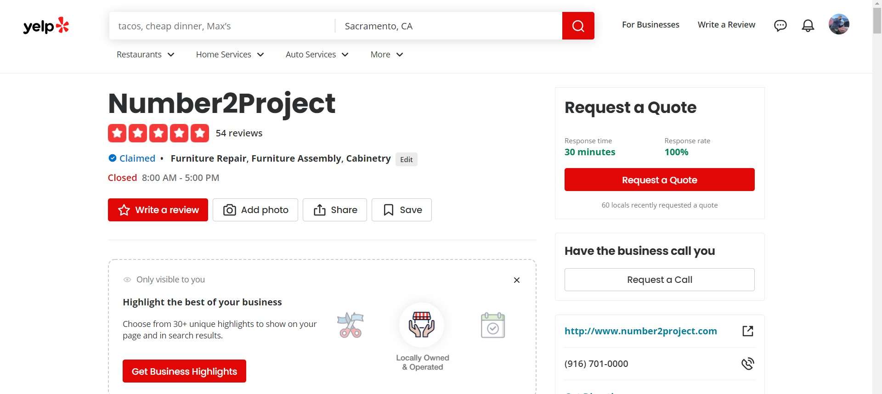882x394 pixels.
Task: Click Edit next to business categories
Action: [x=406, y=159]
